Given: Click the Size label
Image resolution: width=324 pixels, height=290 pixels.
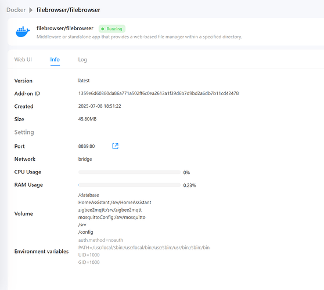Looking at the screenshot, I should tap(19, 119).
